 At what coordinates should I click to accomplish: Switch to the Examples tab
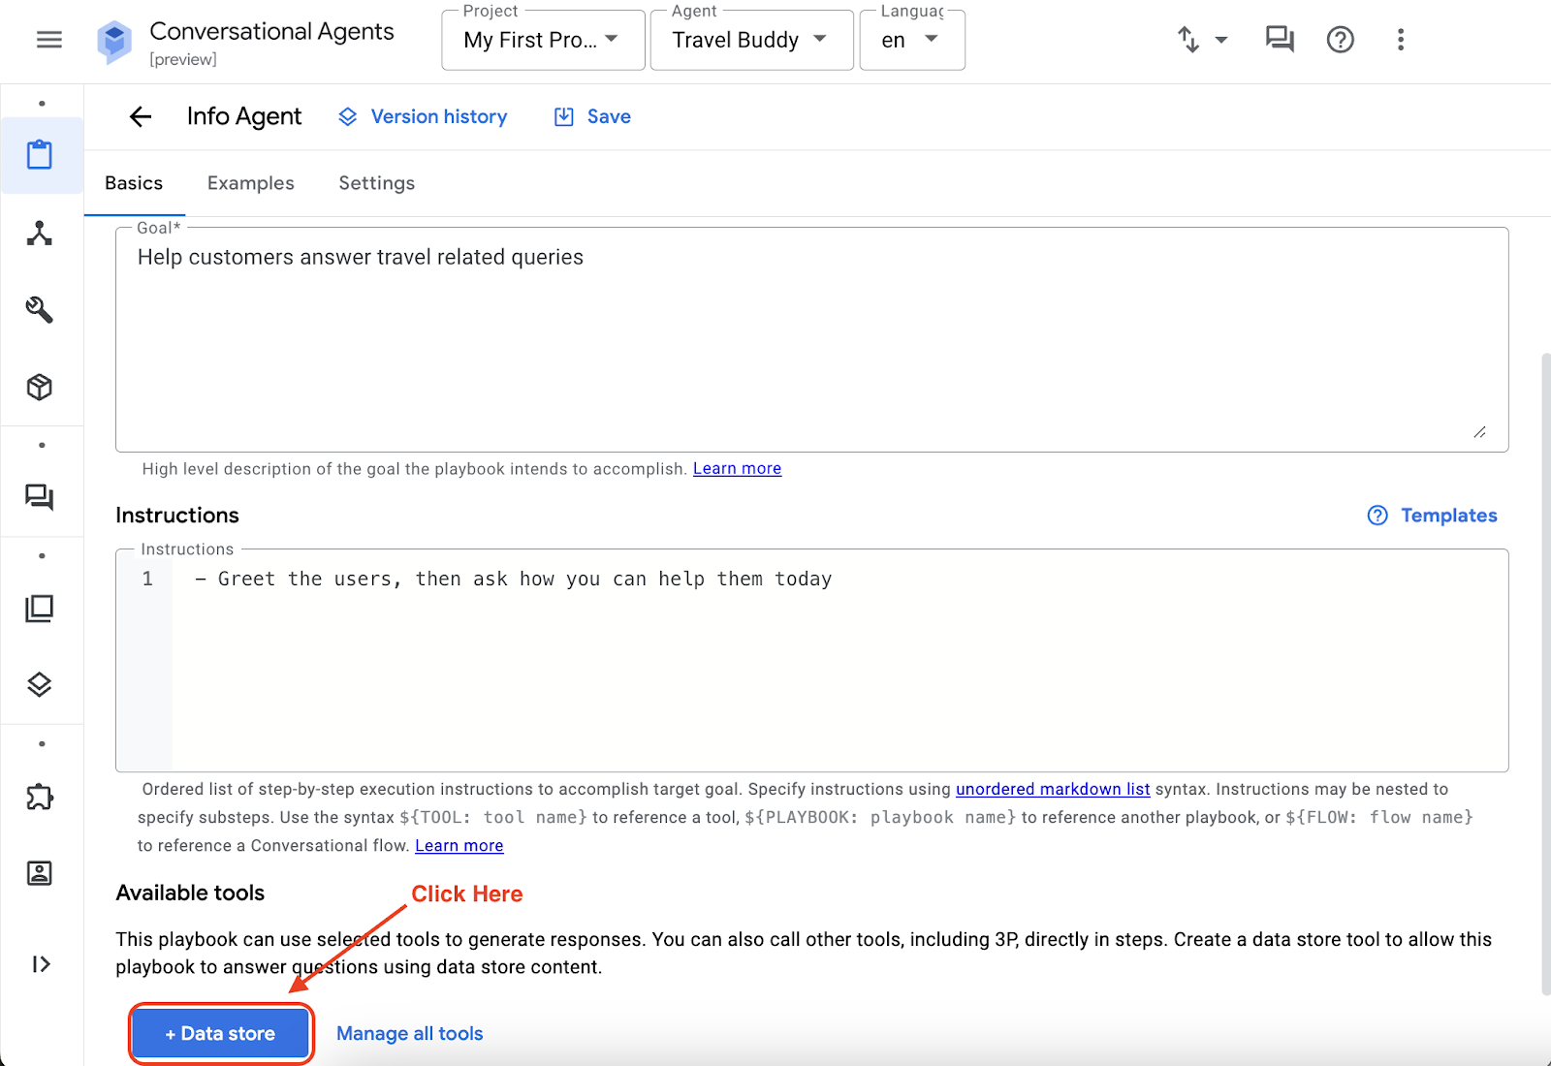point(250,183)
